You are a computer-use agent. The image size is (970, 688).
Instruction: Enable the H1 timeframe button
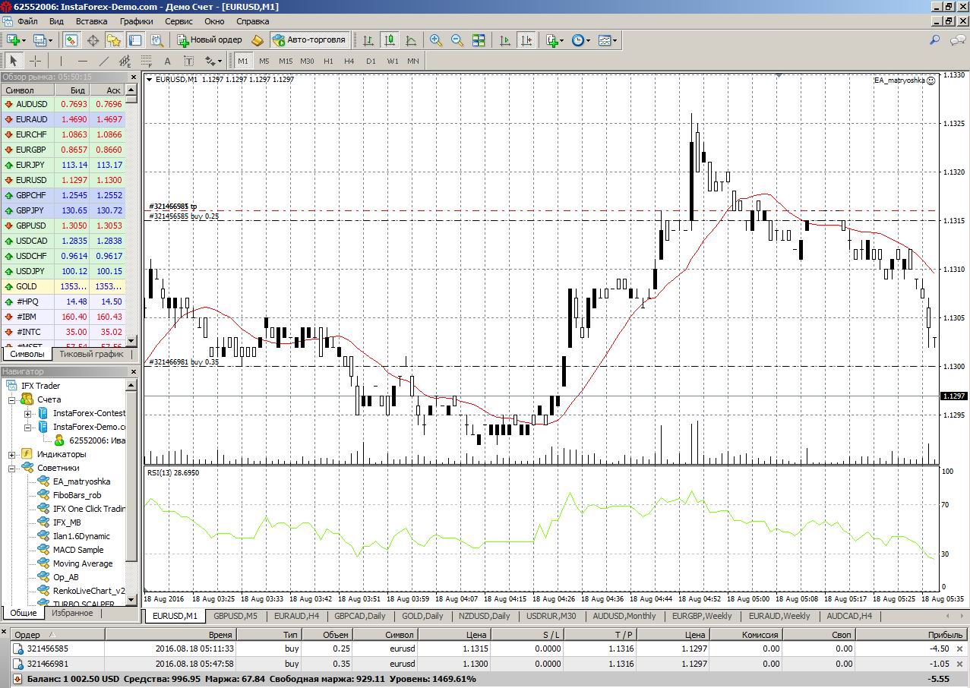click(x=328, y=61)
